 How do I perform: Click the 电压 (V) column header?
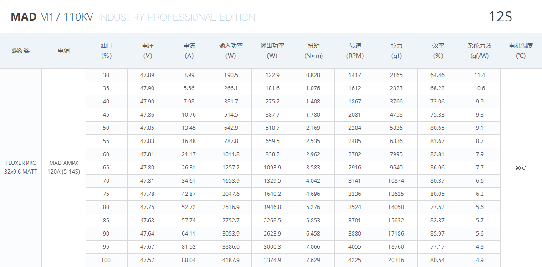pyautogui.click(x=148, y=51)
